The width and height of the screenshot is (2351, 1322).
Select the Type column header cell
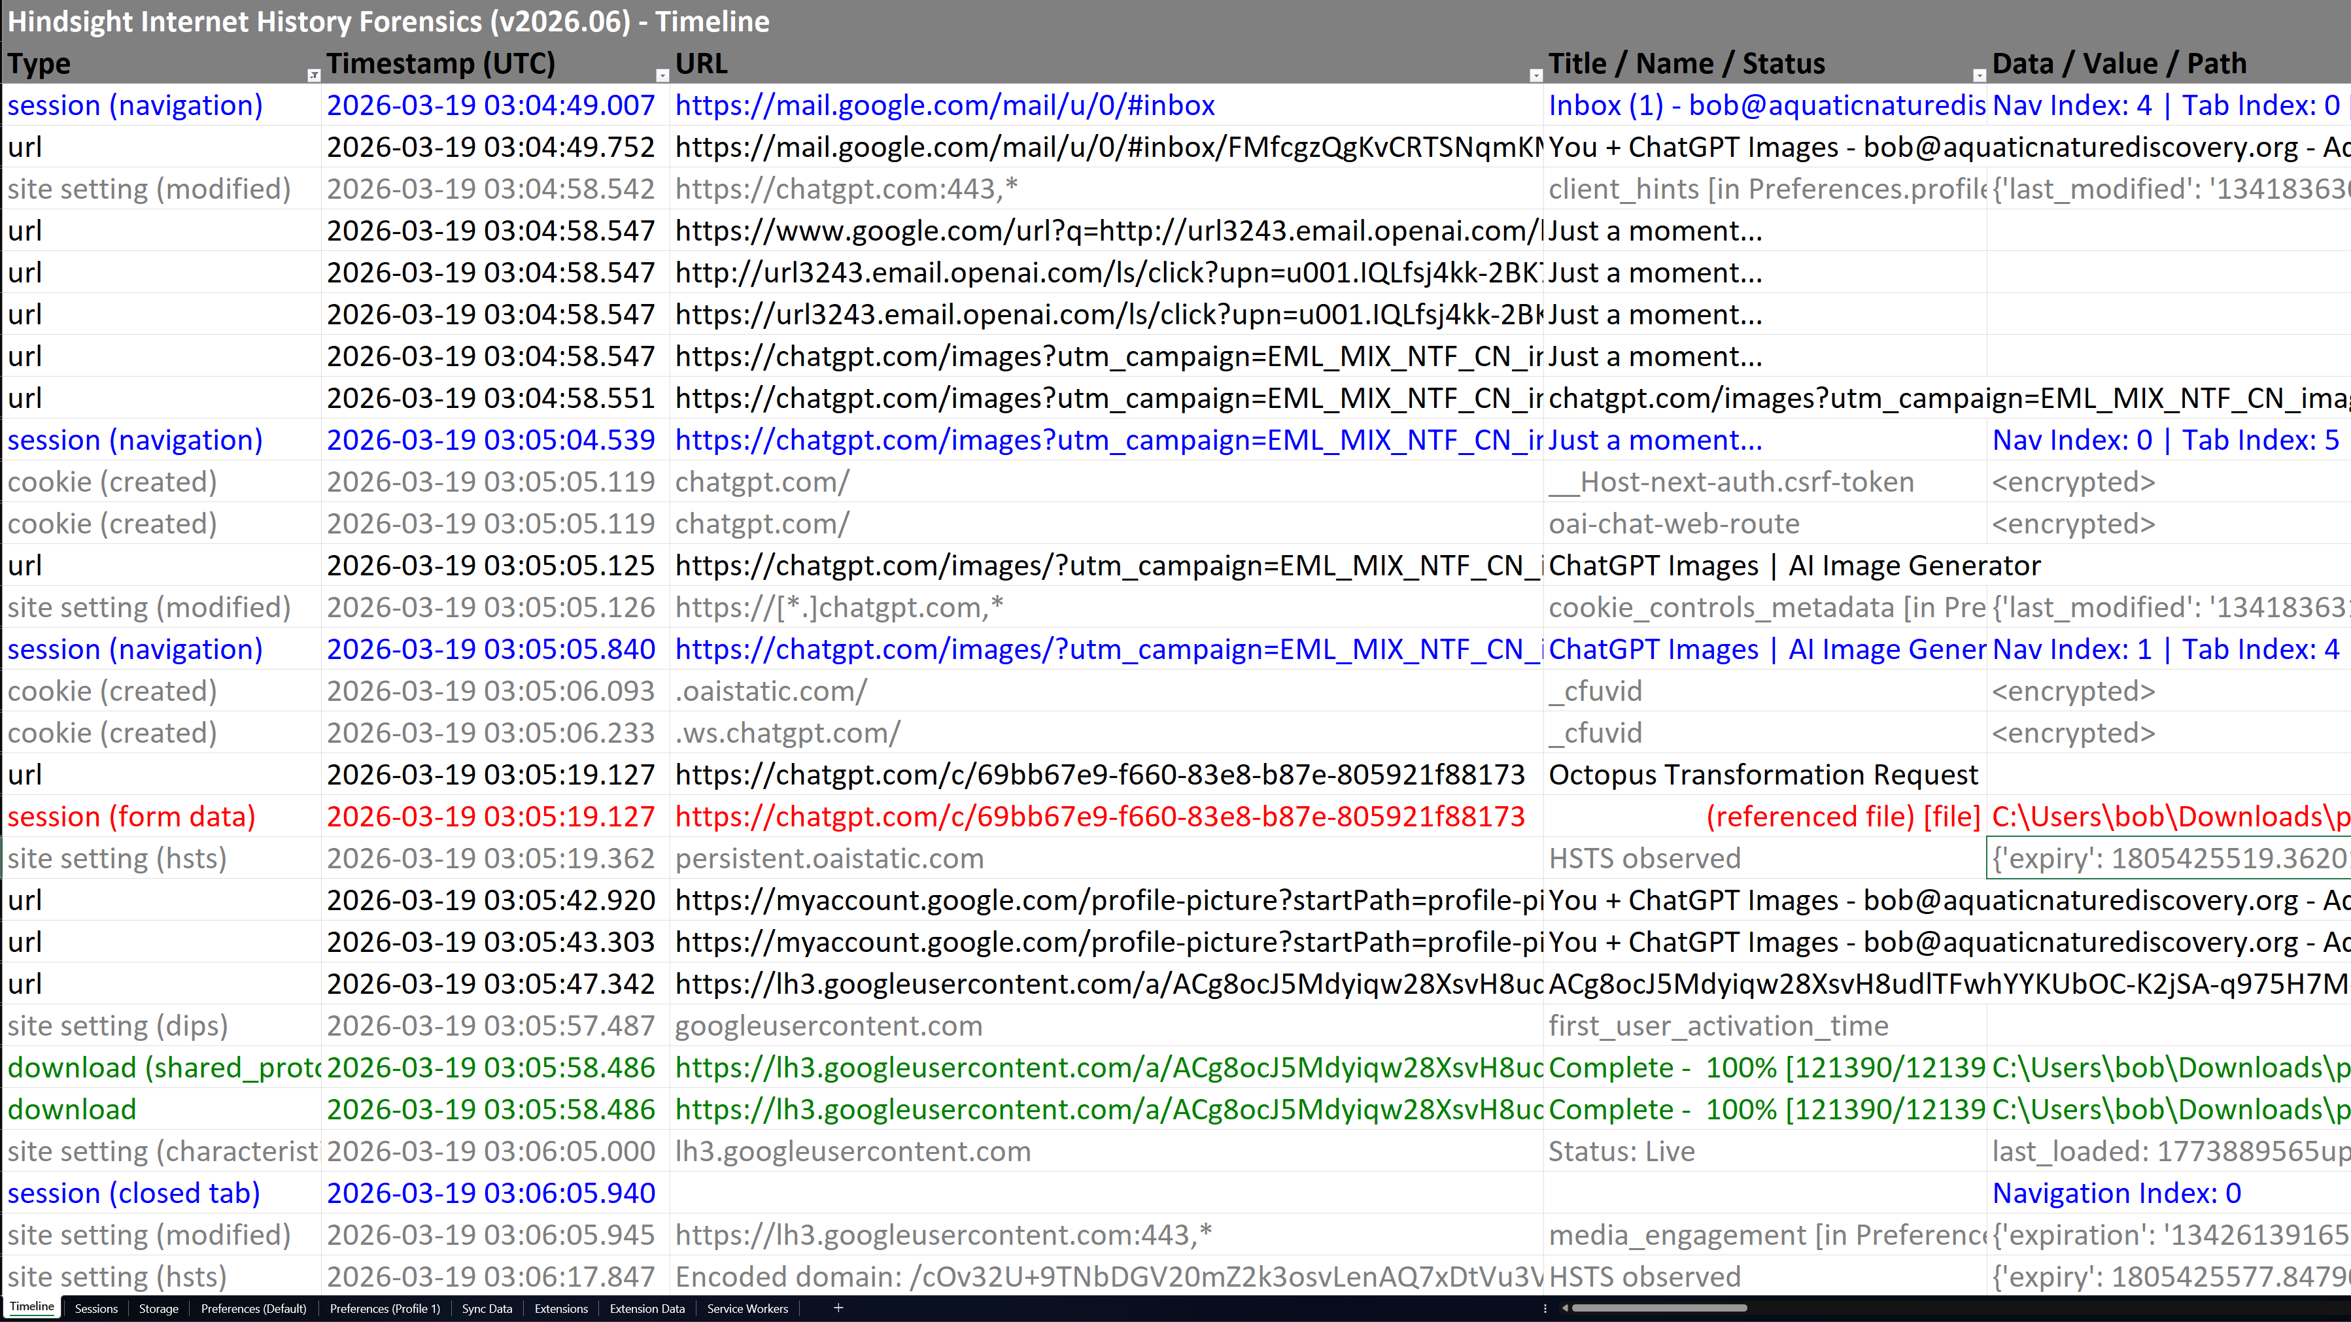(x=161, y=63)
